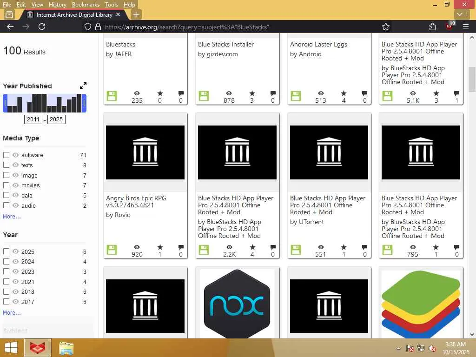Open Angry Birds Epic RPG item title
476x357 pixels.
pyautogui.click(x=136, y=202)
